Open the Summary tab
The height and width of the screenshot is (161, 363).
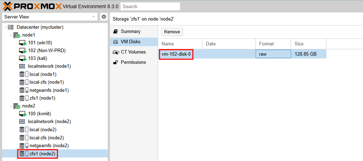pos(134,32)
